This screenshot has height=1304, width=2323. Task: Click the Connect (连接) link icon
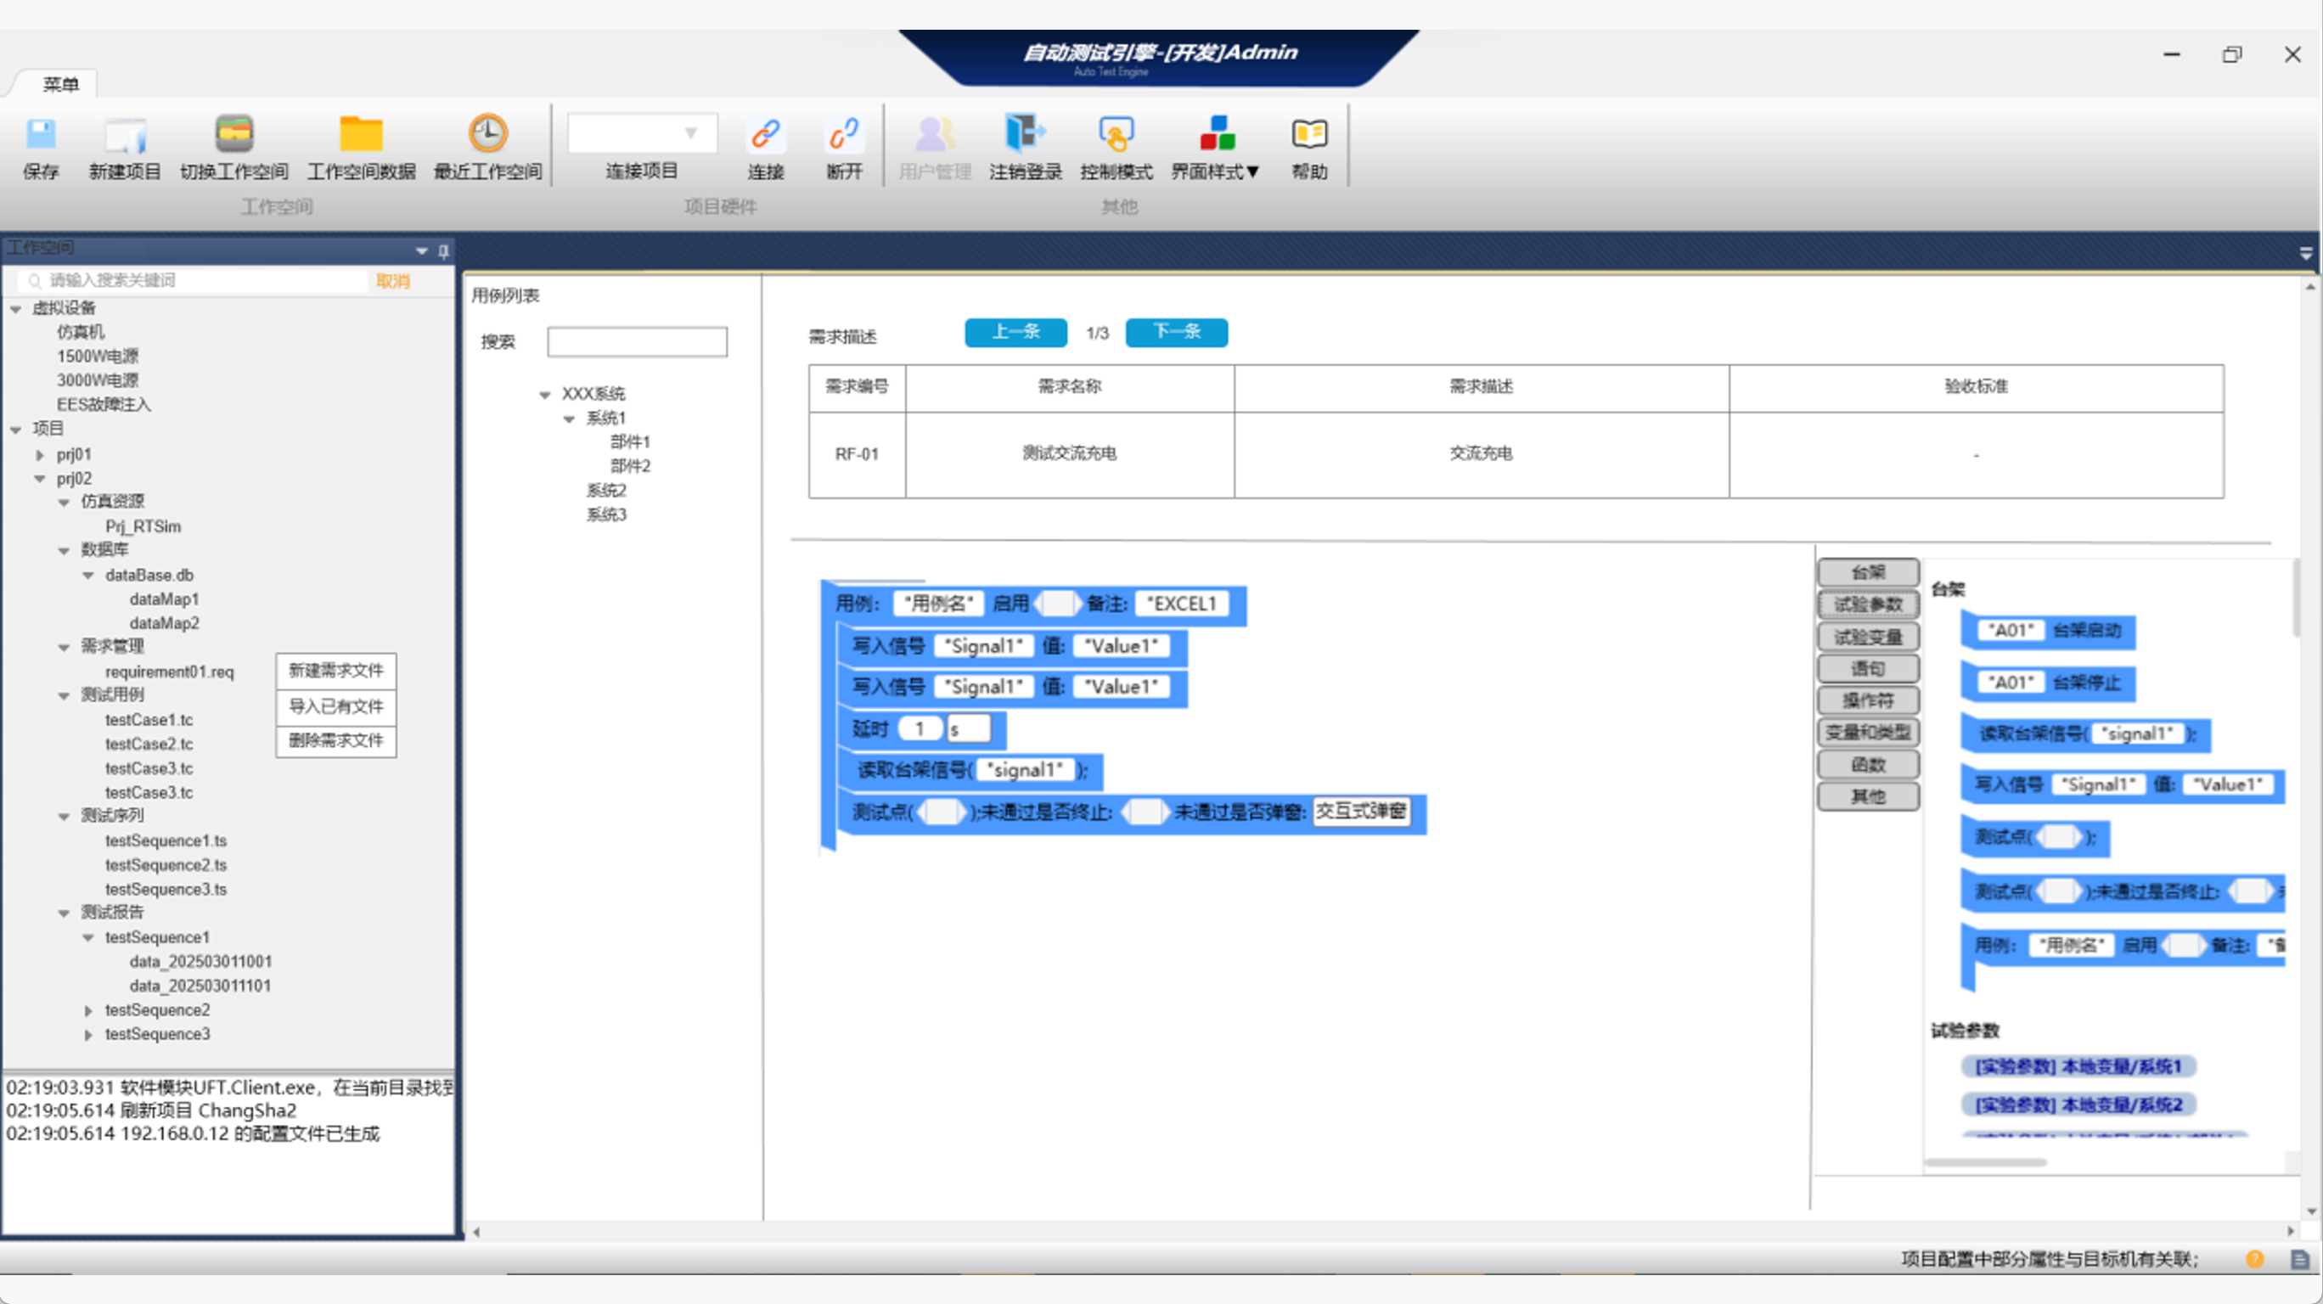765,135
